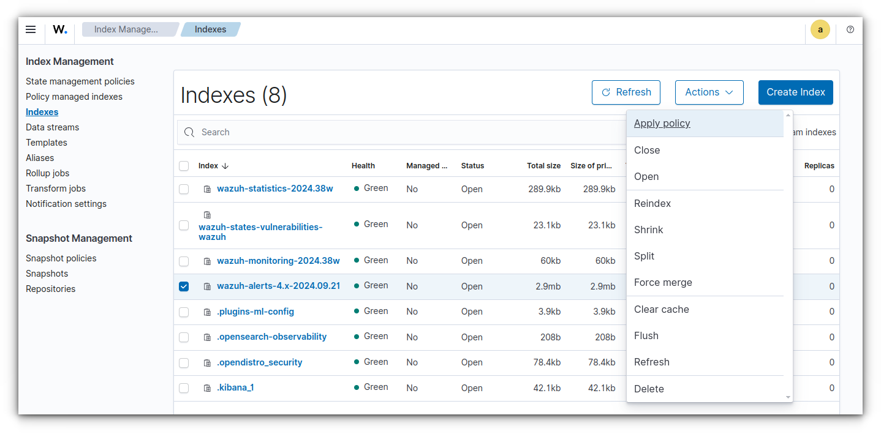Select Close in the Actions menu
The height and width of the screenshot is (434, 881).
(x=705, y=150)
